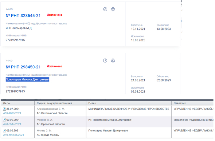
Task: Click the 'Дело' column header
Action: [6, 103]
